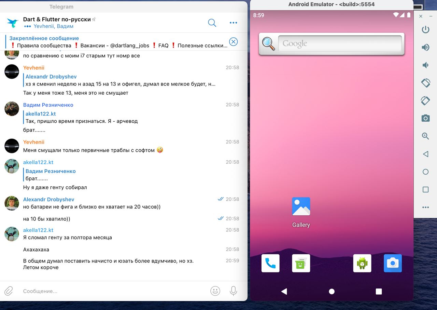
Task: Open the quoted Alexandr Drobyshev reply in Yevhenii's message
Action: (x=119, y=80)
